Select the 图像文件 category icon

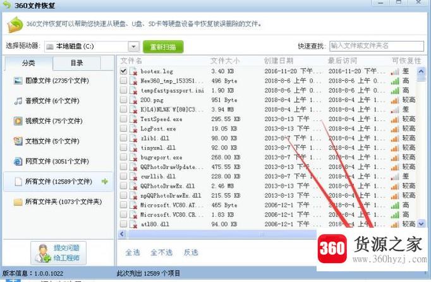[x=18, y=81]
